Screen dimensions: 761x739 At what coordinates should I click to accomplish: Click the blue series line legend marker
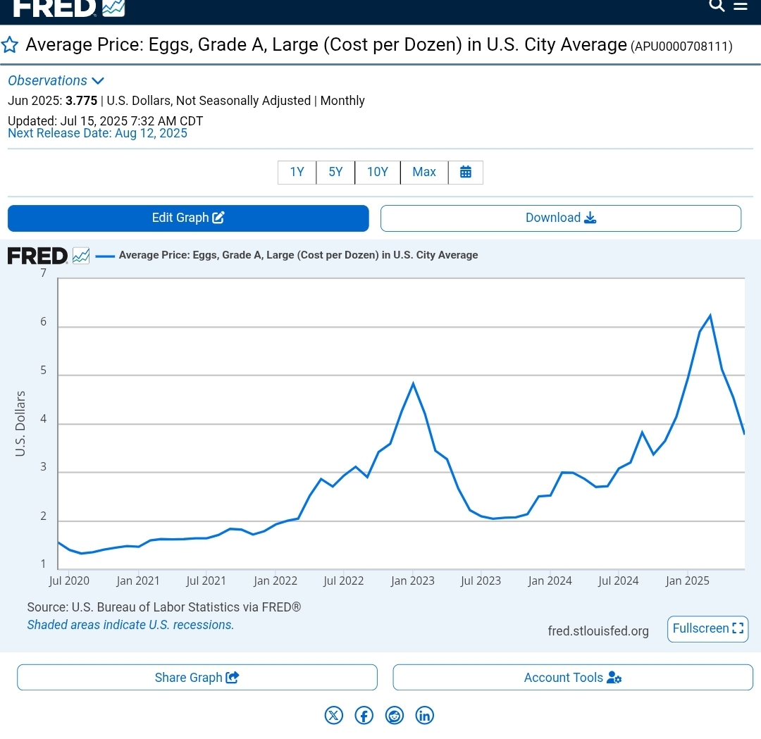pyautogui.click(x=105, y=256)
